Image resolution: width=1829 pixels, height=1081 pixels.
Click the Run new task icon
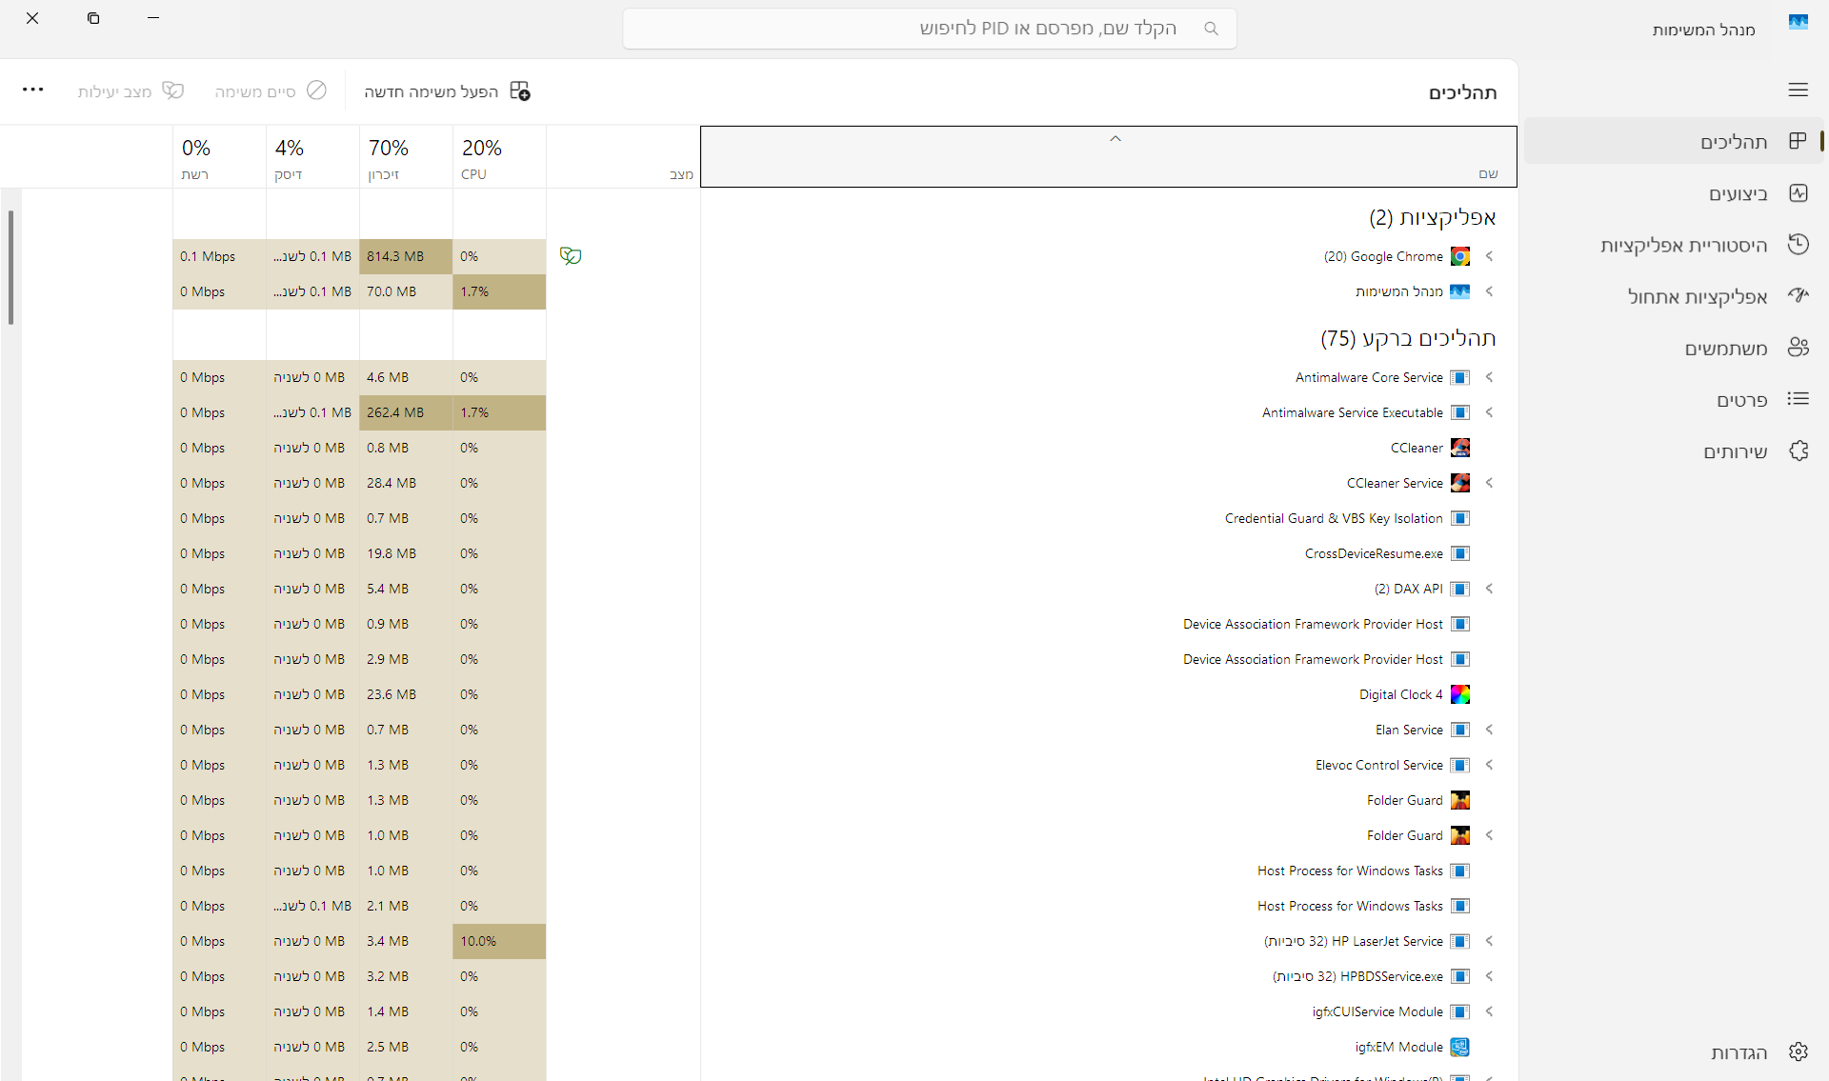pos(519,90)
